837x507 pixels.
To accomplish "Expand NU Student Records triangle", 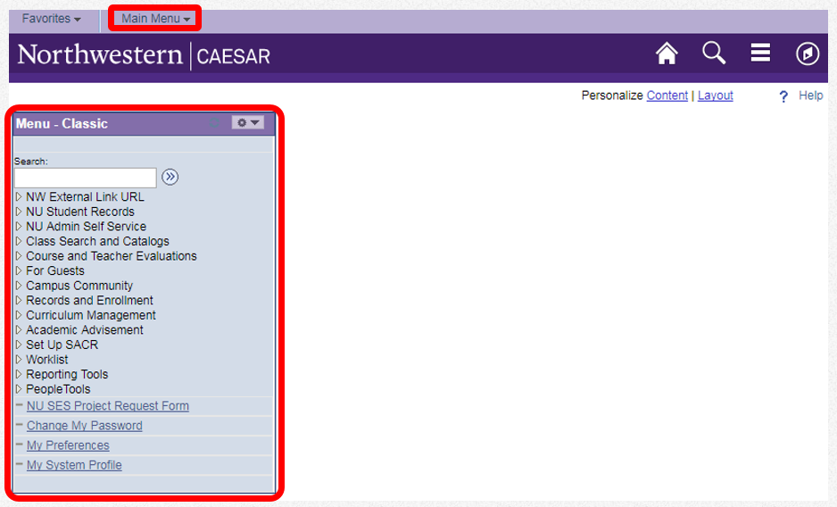I will pos(19,212).
